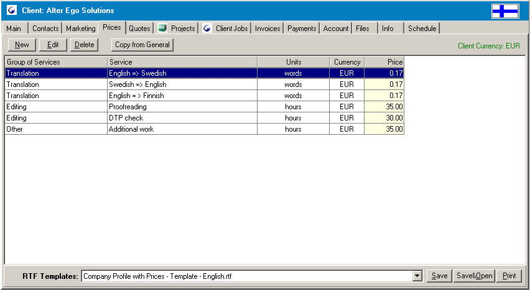Open the Schedule tab
This screenshot has width=530, height=290.
pos(422,29)
